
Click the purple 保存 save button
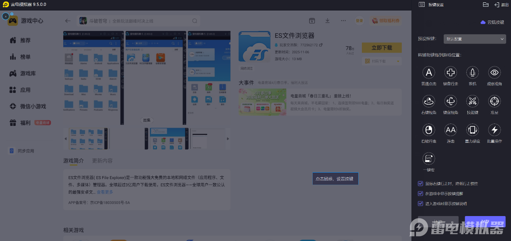(x=485, y=222)
